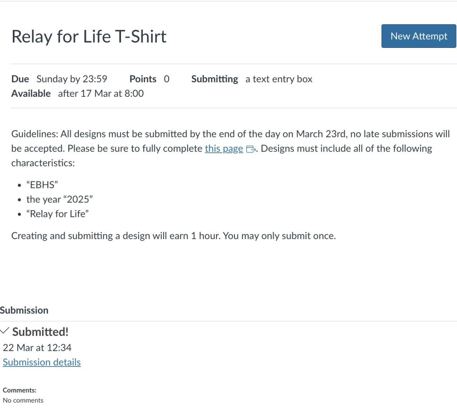The image size is (457, 408).
Task: Click the "EBHS" bullet item
Action: pyautogui.click(x=42, y=185)
